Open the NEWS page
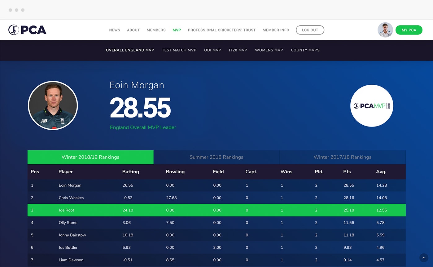The image size is (433, 267). click(115, 30)
